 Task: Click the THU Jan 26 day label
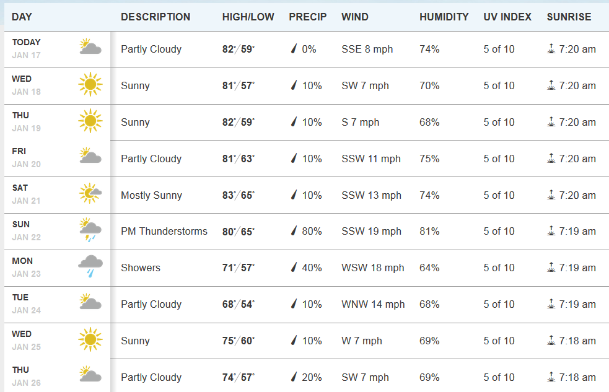tap(26, 377)
